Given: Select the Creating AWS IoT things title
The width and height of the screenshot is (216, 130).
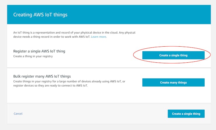Looking at the screenshot, I should point(40,15).
